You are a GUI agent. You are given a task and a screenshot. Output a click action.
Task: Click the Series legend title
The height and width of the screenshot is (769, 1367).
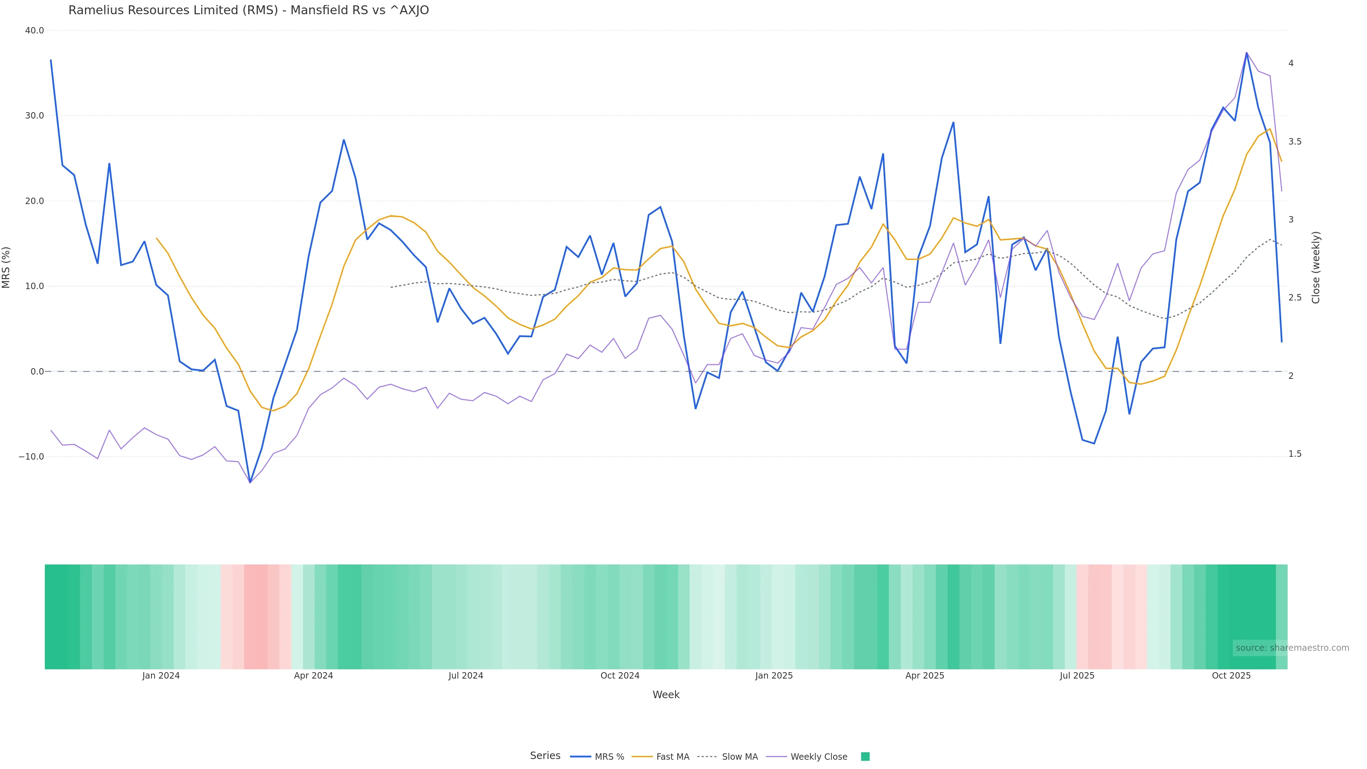545,756
